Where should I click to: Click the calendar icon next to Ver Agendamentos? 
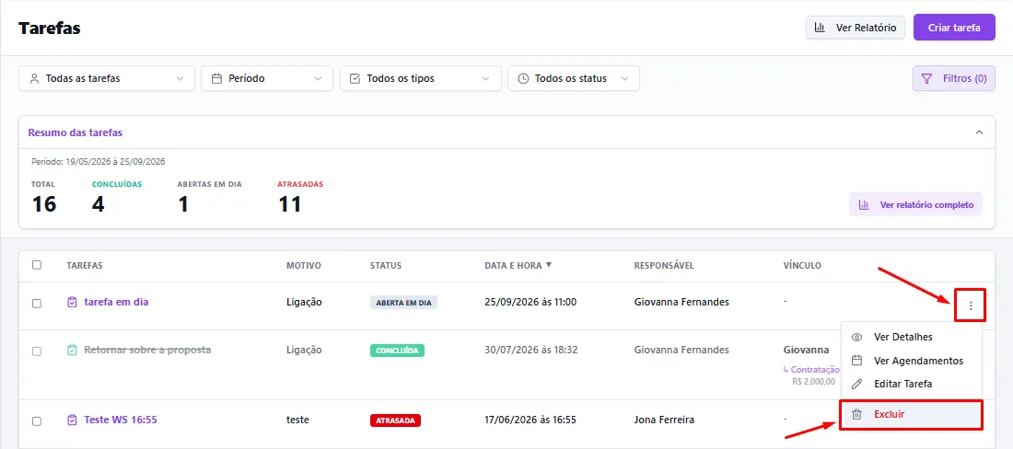[857, 361]
